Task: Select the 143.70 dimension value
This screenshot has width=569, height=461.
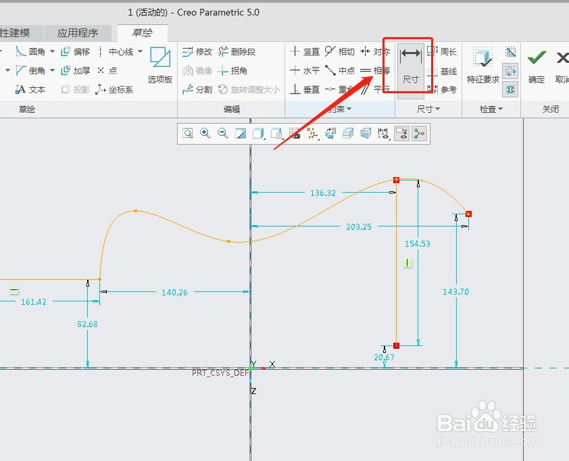Action: pos(455,291)
